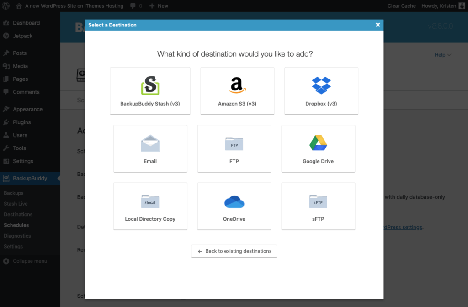Click the BackupBuddy sidebar icon
The height and width of the screenshot is (307, 468).
6,179
